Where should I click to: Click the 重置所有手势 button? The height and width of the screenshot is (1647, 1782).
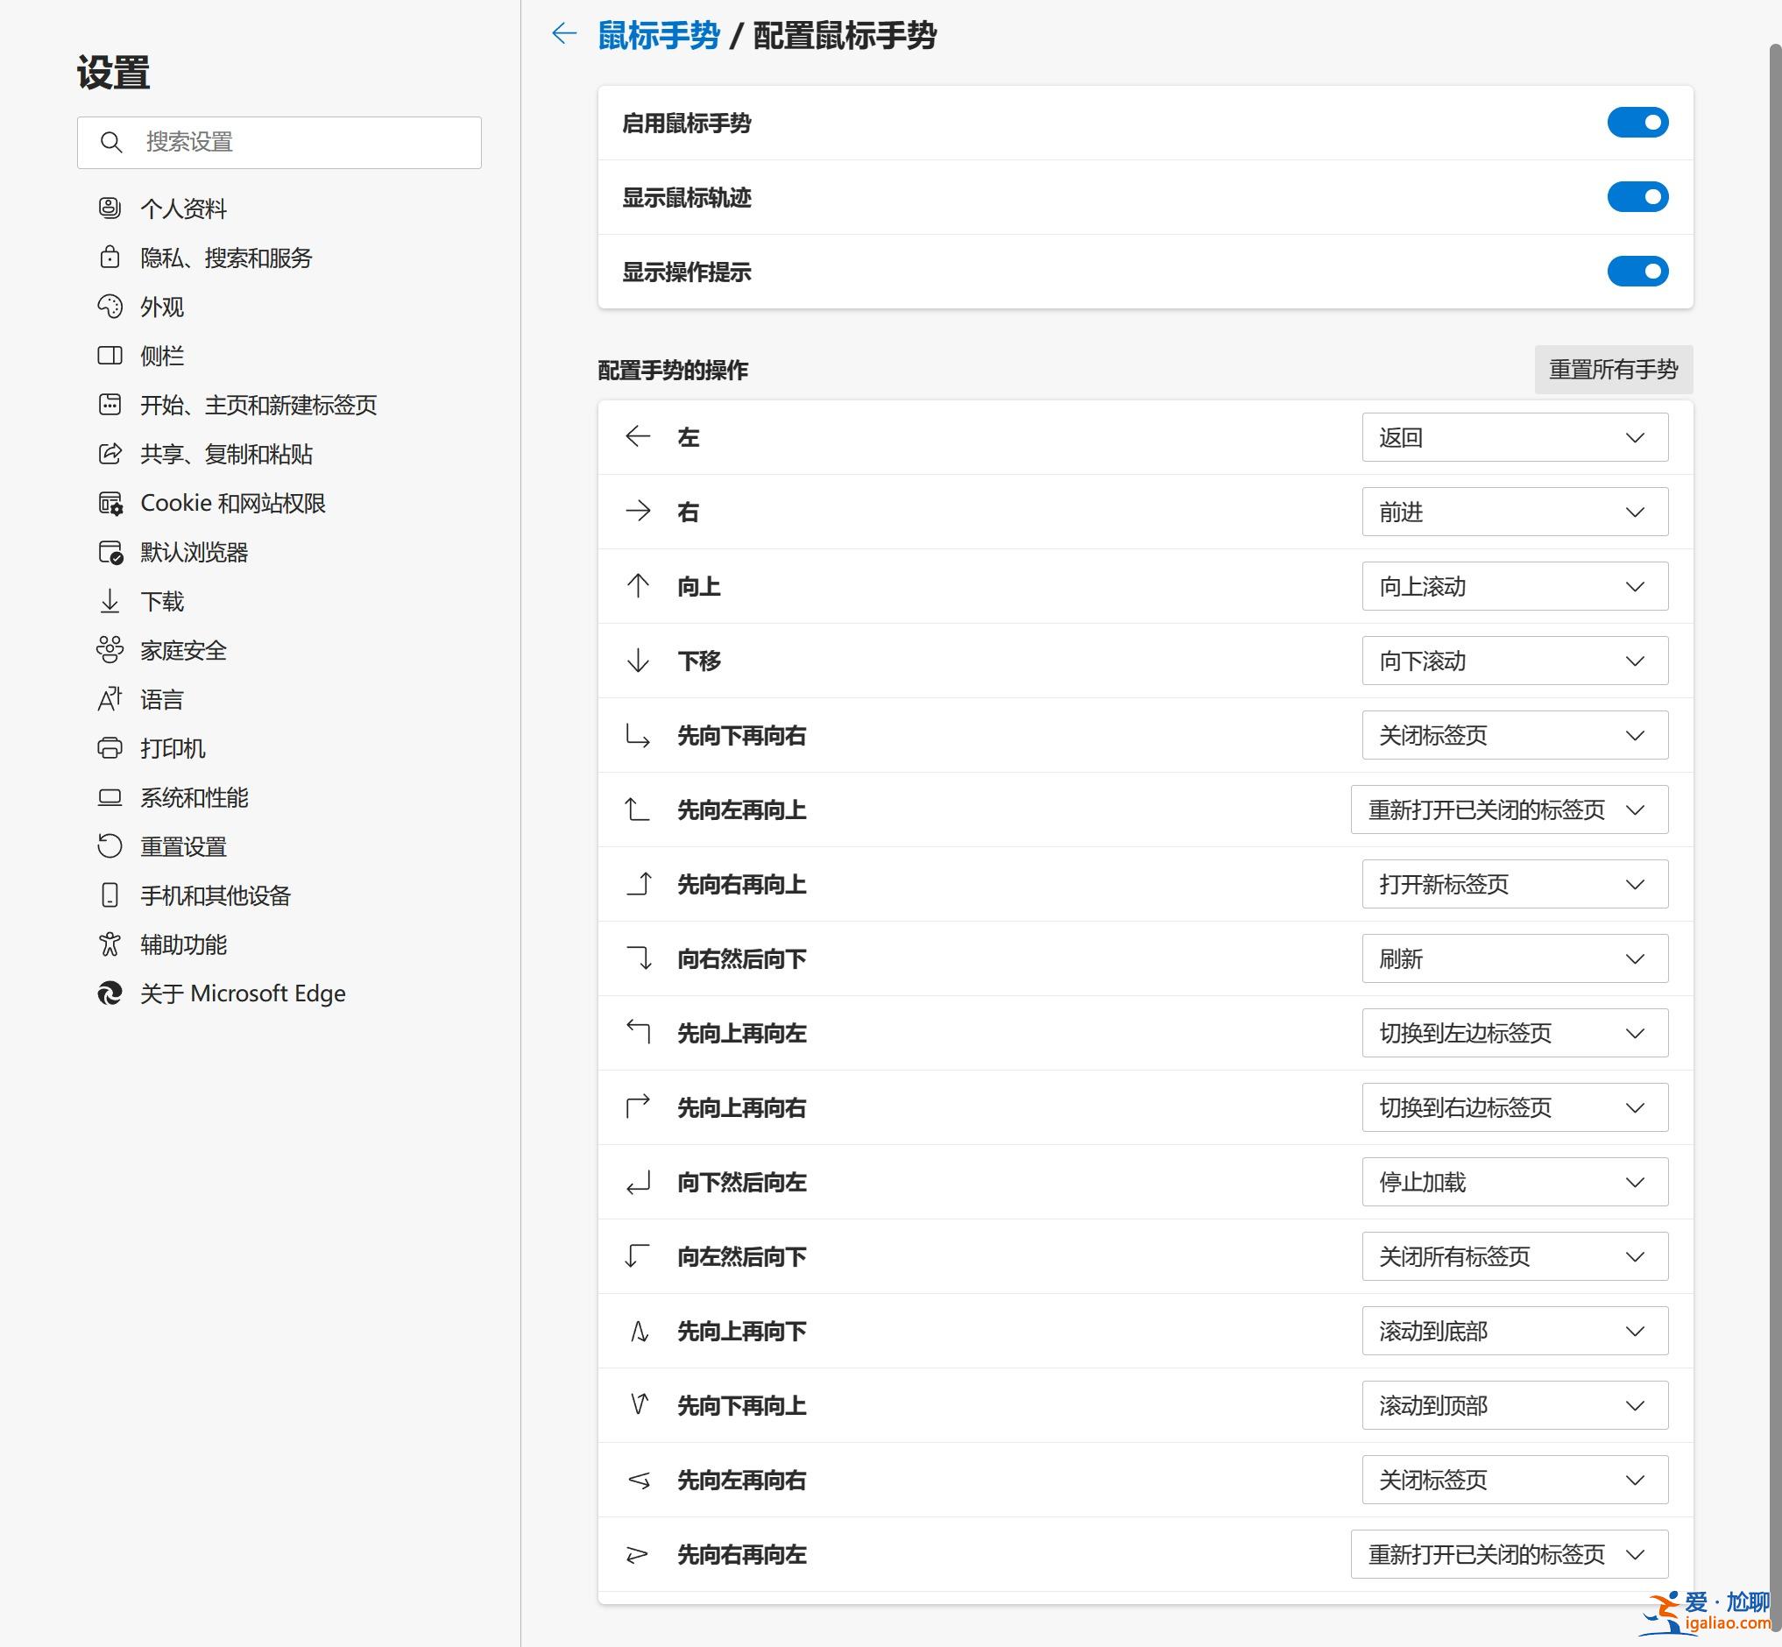pyautogui.click(x=1613, y=370)
